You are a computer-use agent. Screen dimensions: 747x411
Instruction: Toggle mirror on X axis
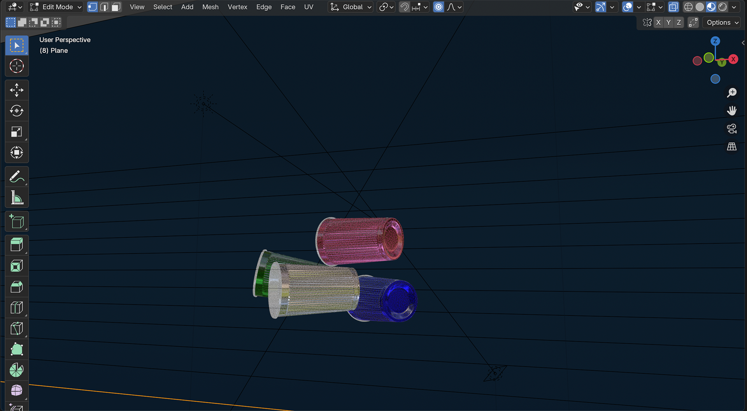click(x=658, y=23)
